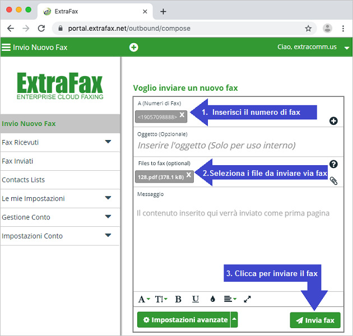
Task: Open Impostazioni avanzate
Action: coord(184,320)
